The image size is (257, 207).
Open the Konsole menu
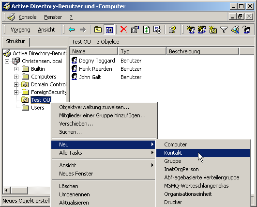pos(28,17)
